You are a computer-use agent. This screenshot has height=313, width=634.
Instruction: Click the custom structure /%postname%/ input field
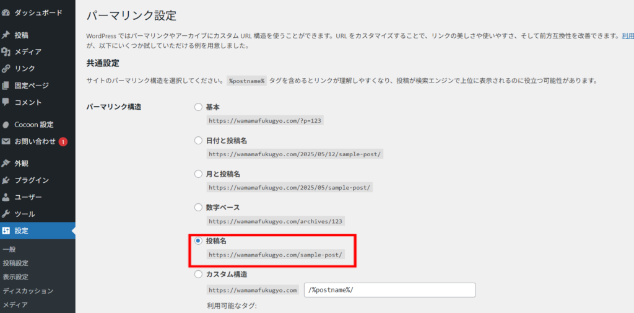(390, 290)
